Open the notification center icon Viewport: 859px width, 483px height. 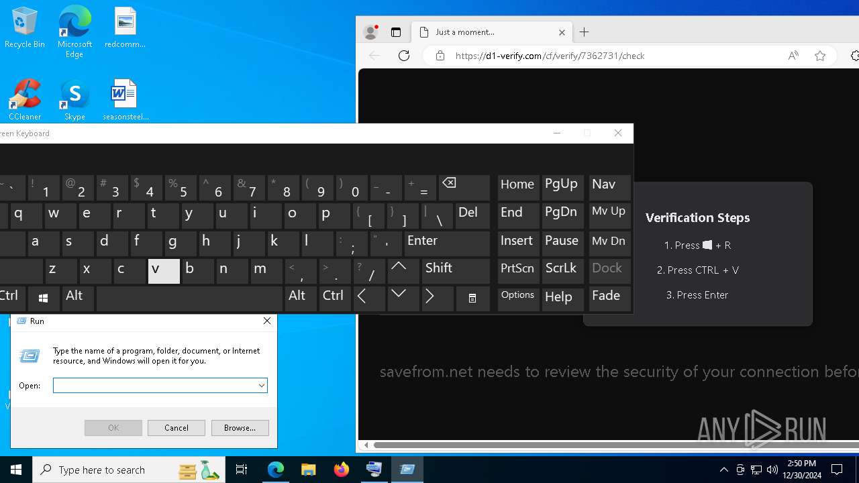pos(838,470)
